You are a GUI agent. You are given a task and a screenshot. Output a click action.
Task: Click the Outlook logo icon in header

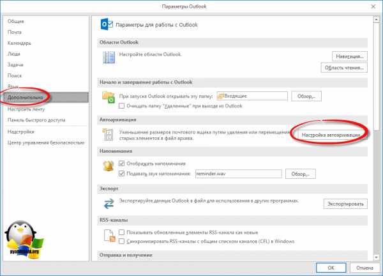coord(107,24)
